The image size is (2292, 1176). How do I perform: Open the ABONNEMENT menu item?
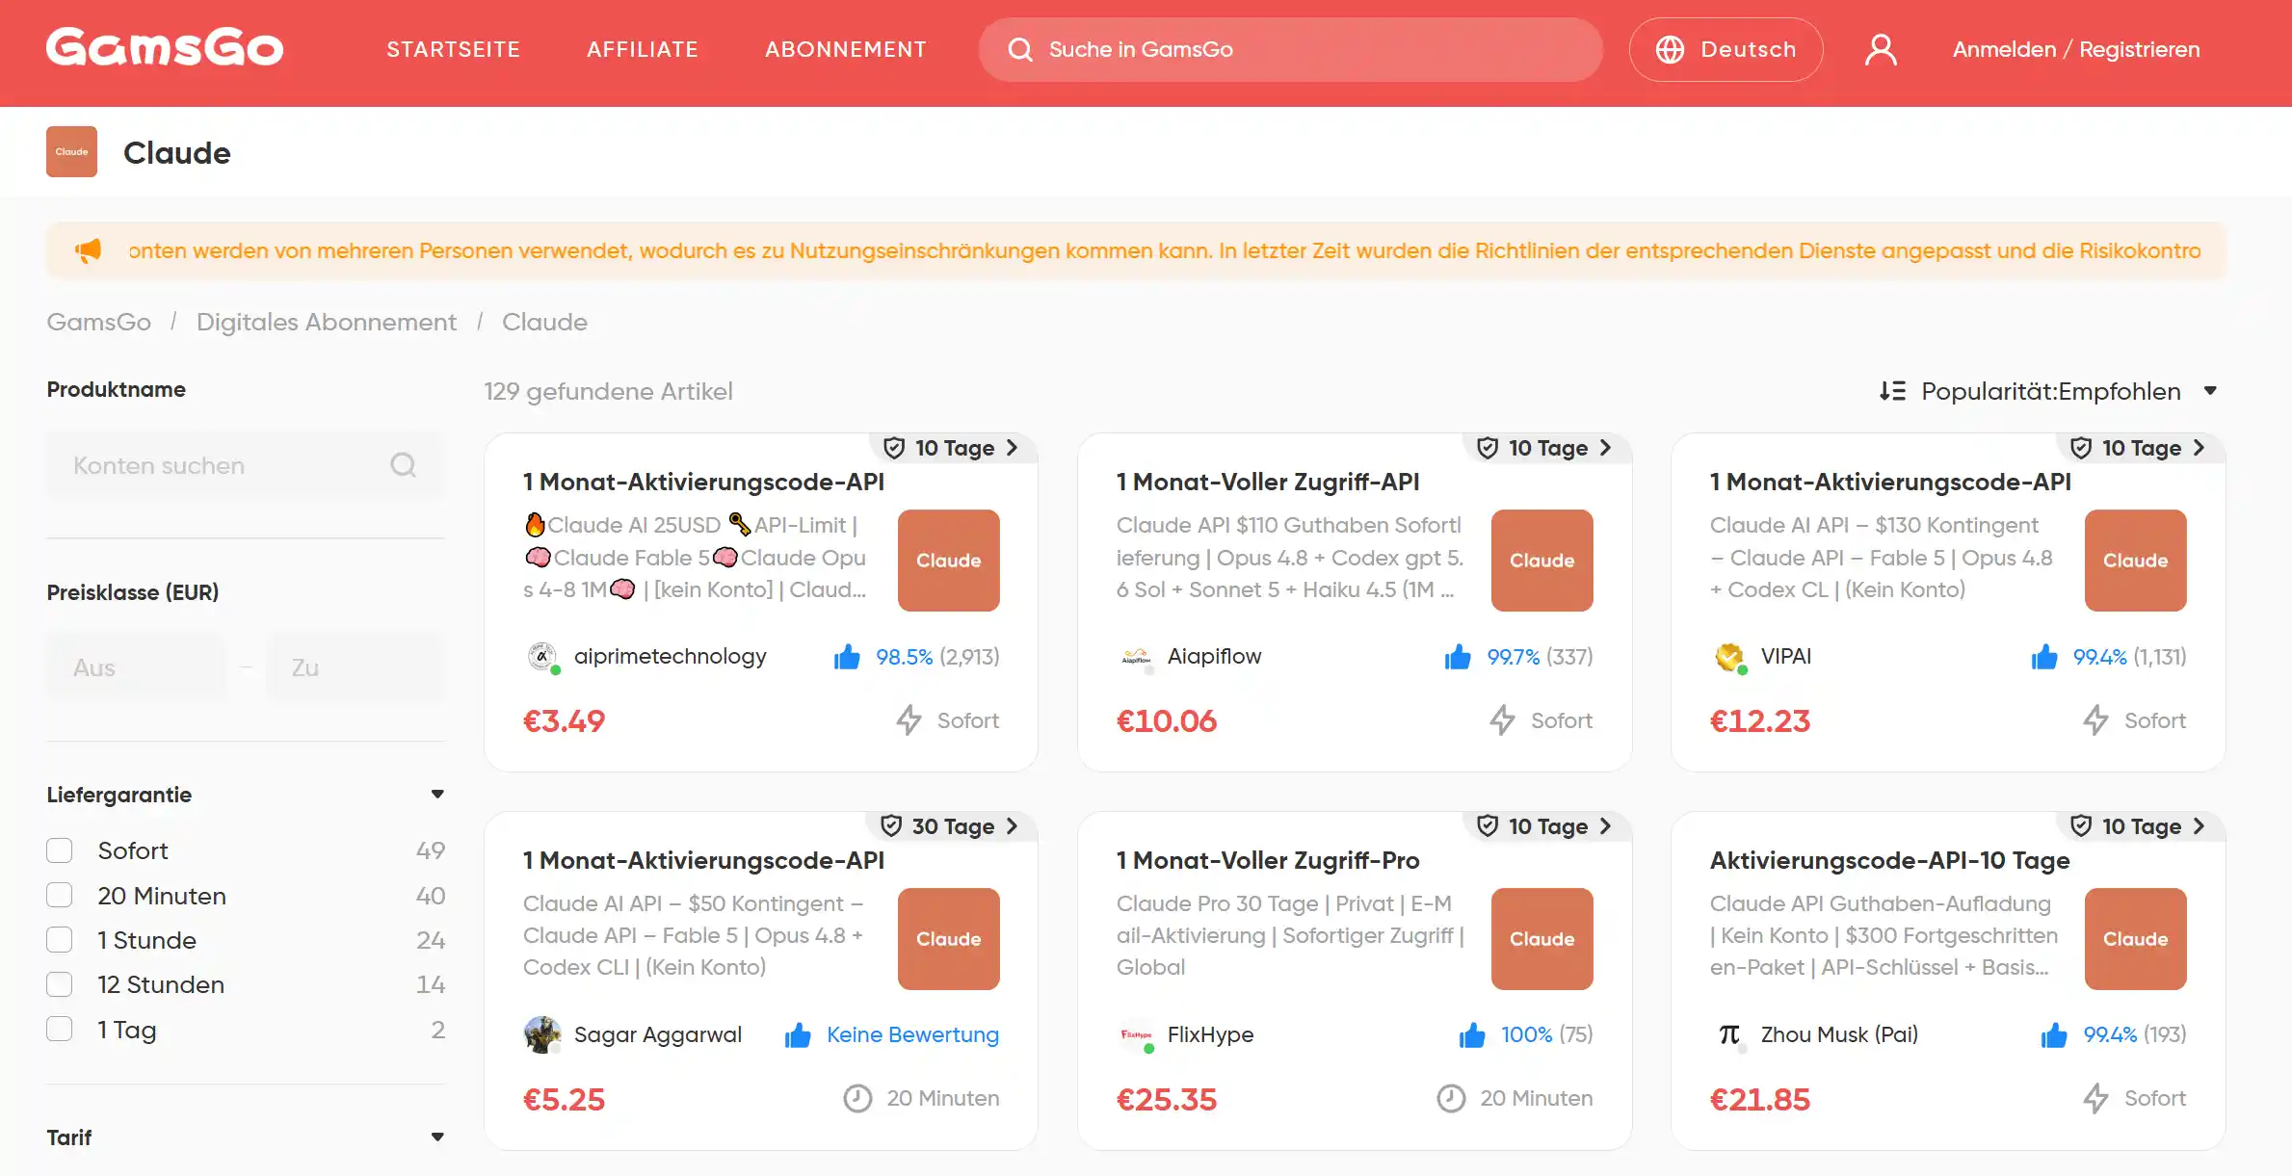coord(846,49)
